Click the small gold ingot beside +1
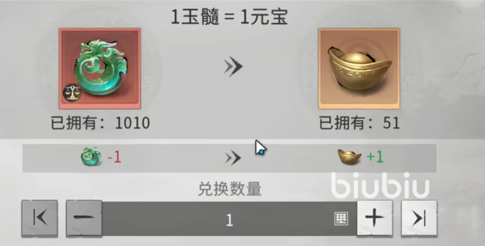 coord(349,156)
